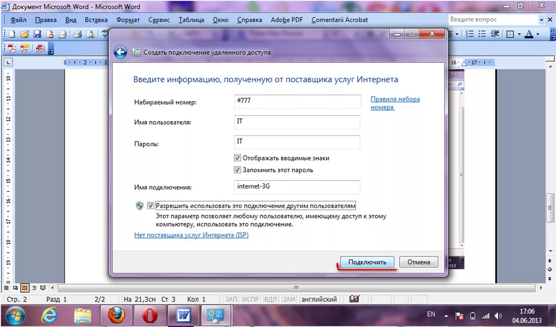Open Print Preview from the toolbar
The image size is (556, 327).
pyautogui.click(x=90, y=34)
